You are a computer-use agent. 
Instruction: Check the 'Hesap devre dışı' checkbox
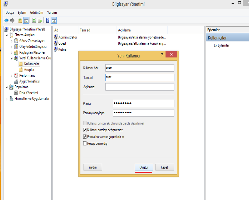[x=85, y=143]
